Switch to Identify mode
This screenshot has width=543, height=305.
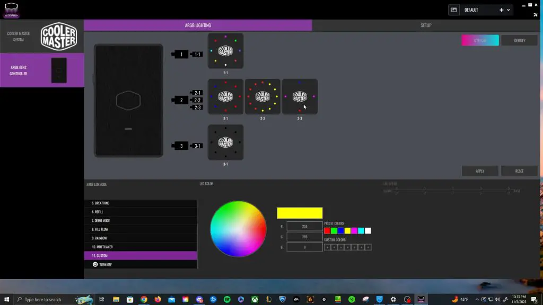click(518, 40)
